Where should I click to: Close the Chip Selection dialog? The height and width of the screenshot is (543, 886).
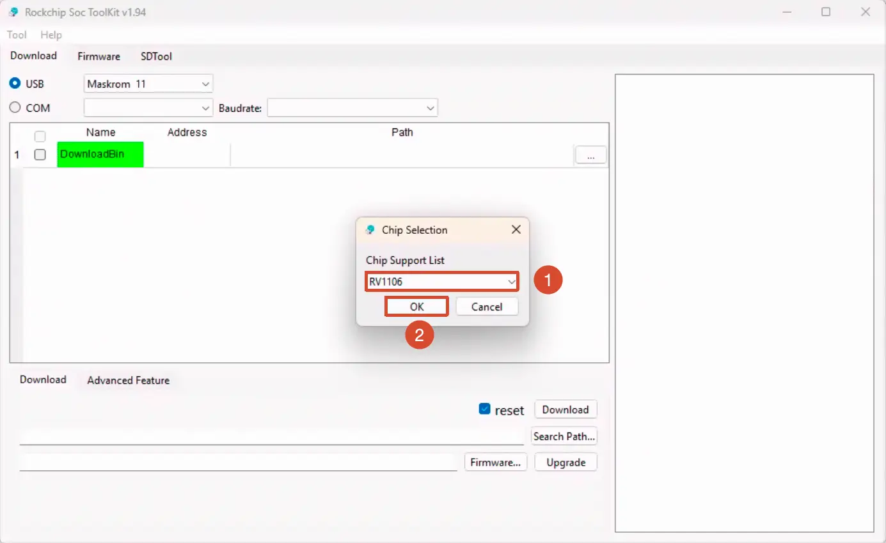(x=516, y=229)
